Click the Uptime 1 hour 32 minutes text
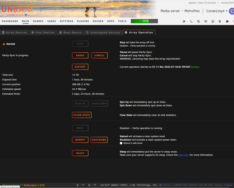This screenshot has width=234, height=188. pos(202,3)
